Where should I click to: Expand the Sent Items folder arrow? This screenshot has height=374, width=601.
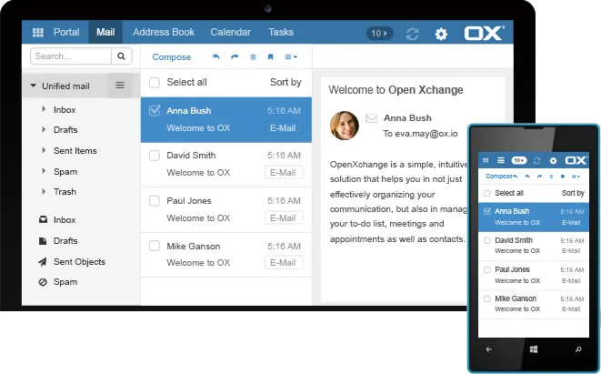point(44,151)
